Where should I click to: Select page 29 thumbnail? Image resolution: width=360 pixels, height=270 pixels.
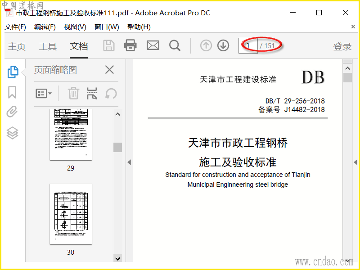(x=71, y=135)
